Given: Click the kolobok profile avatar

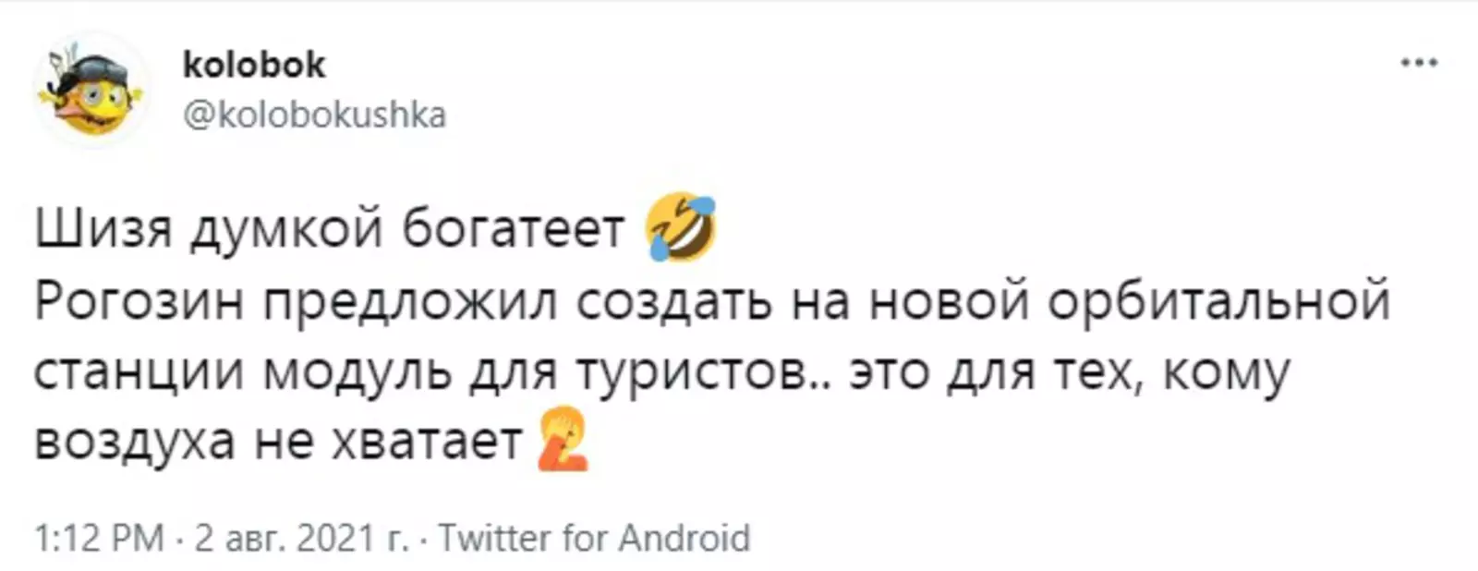Looking at the screenshot, I should point(91,90).
